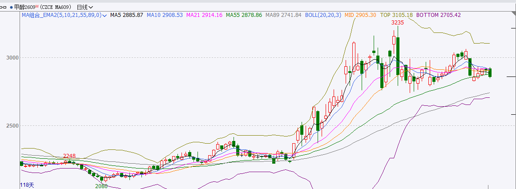Click the 甲醇2609 contract title
This screenshot has width=516, height=189.
(x=24, y=7)
